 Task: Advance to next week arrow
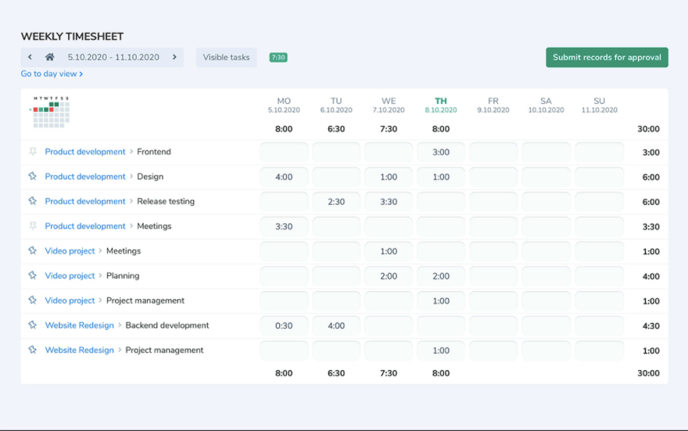(x=174, y=57)
